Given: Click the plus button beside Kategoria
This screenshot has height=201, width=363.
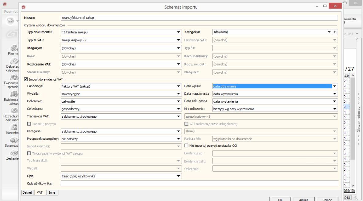Looking at the screenshot, I should pyautogui.click(x=335, y=32).
